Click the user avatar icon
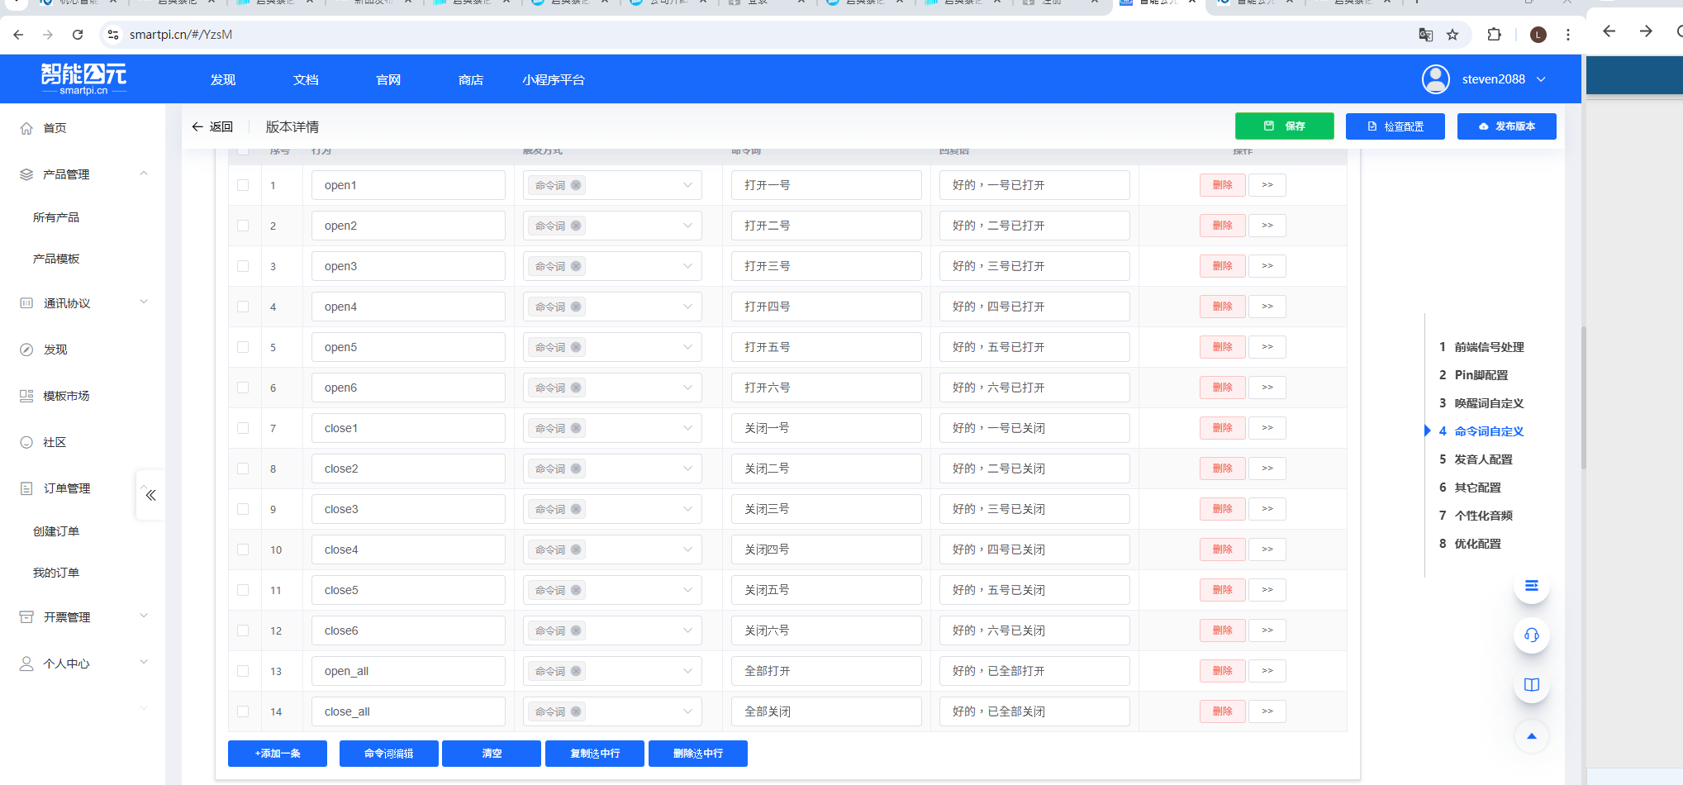This screenshot has height=785, width=1683. [x=1435, y=79]
